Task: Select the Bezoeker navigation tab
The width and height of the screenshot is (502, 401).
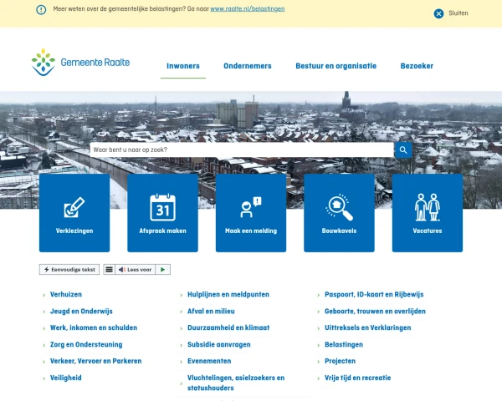Action: pyautogui.click(x=417, y=66)
